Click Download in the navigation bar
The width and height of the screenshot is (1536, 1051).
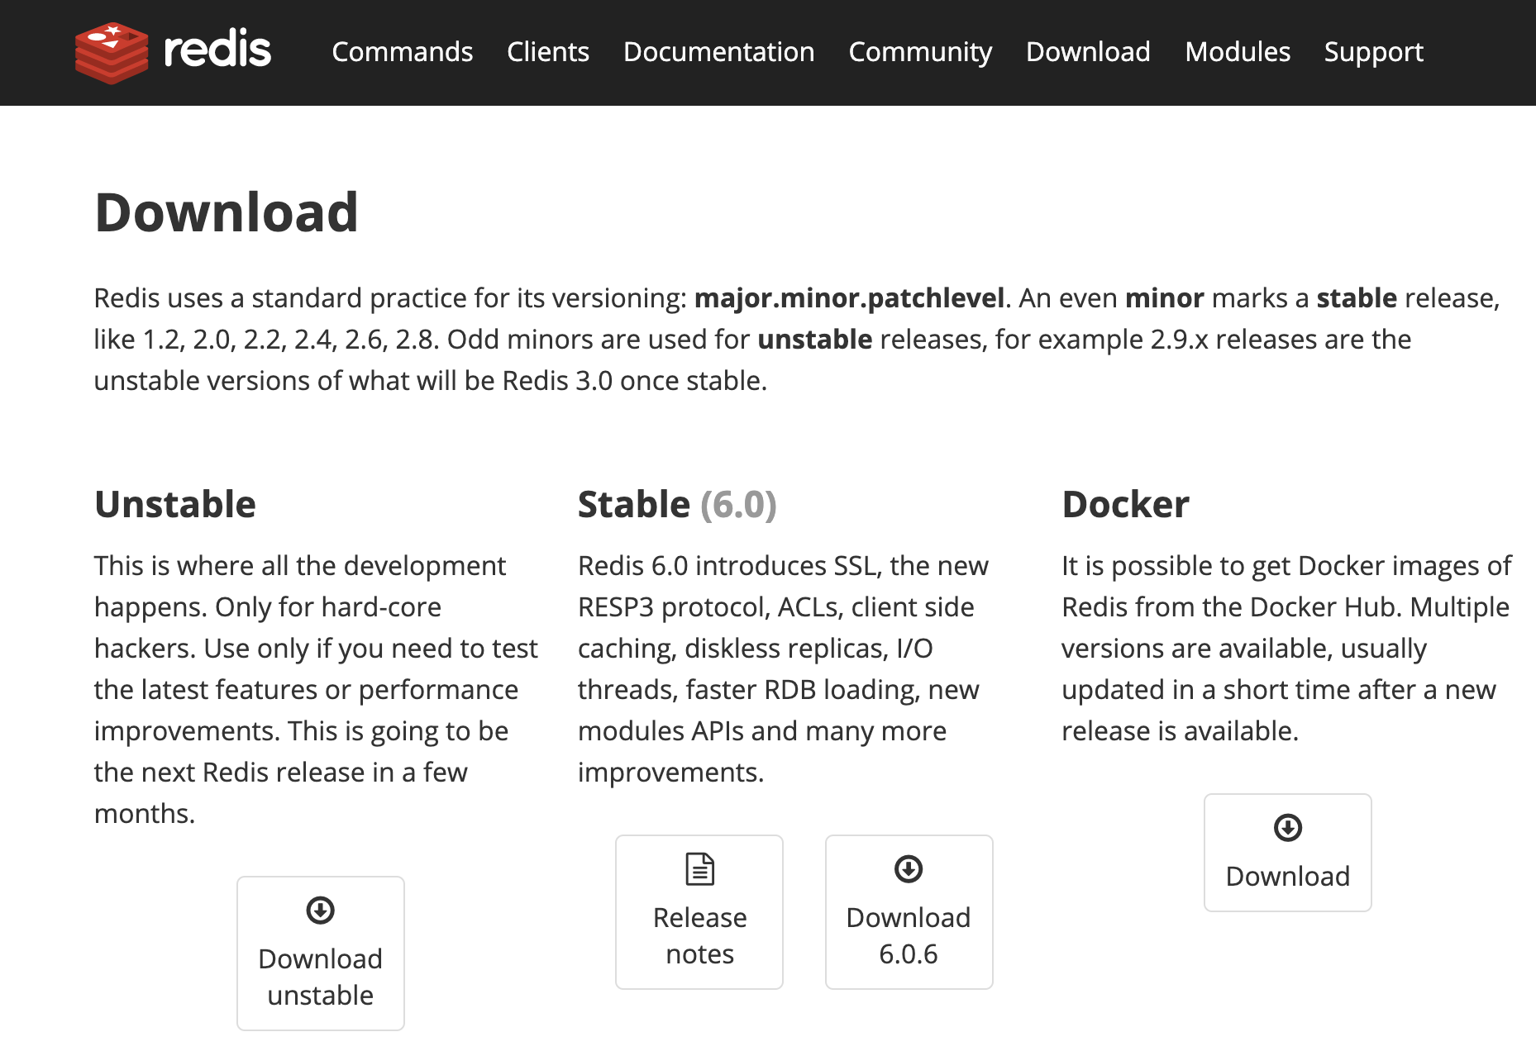coord(1088,52)
